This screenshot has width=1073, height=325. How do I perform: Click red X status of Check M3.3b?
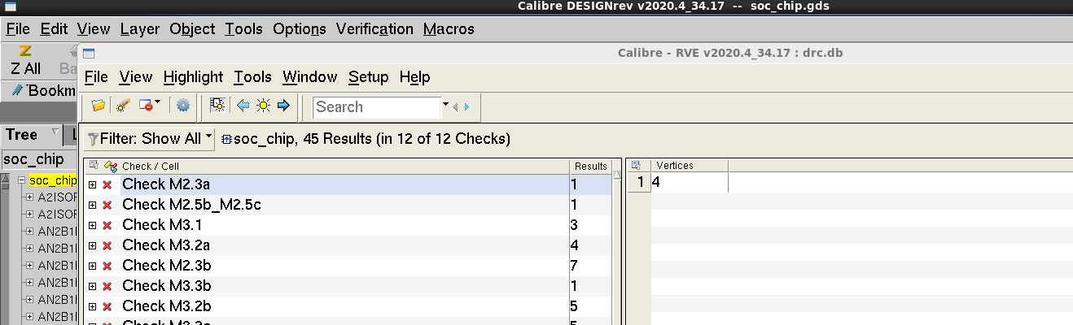pyautogui.click(x=107, y=286)
